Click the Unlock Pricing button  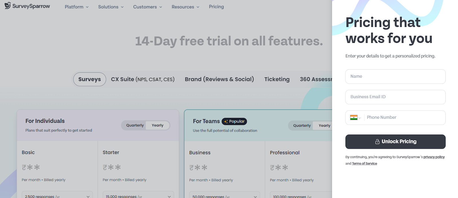(x=395, y=142)
